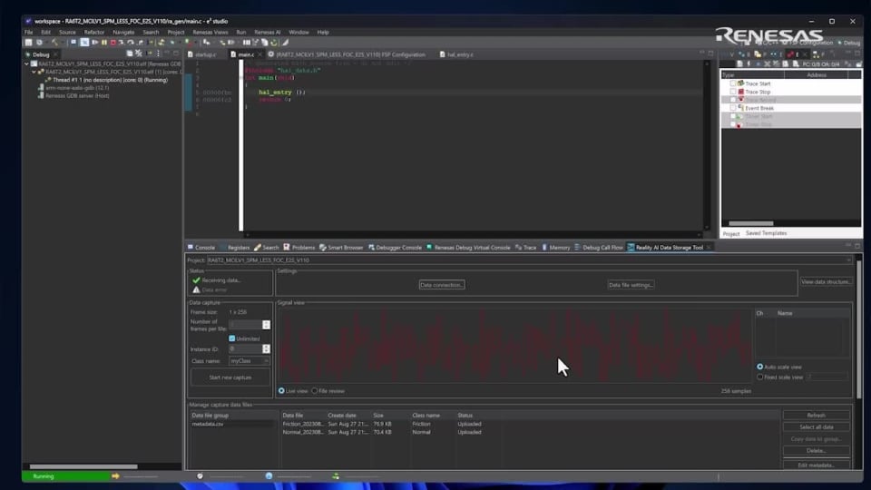Screen dimensions: 871x490
Task: Toggle the Unlimited frames checkbox
Action: tap(231, 338)
